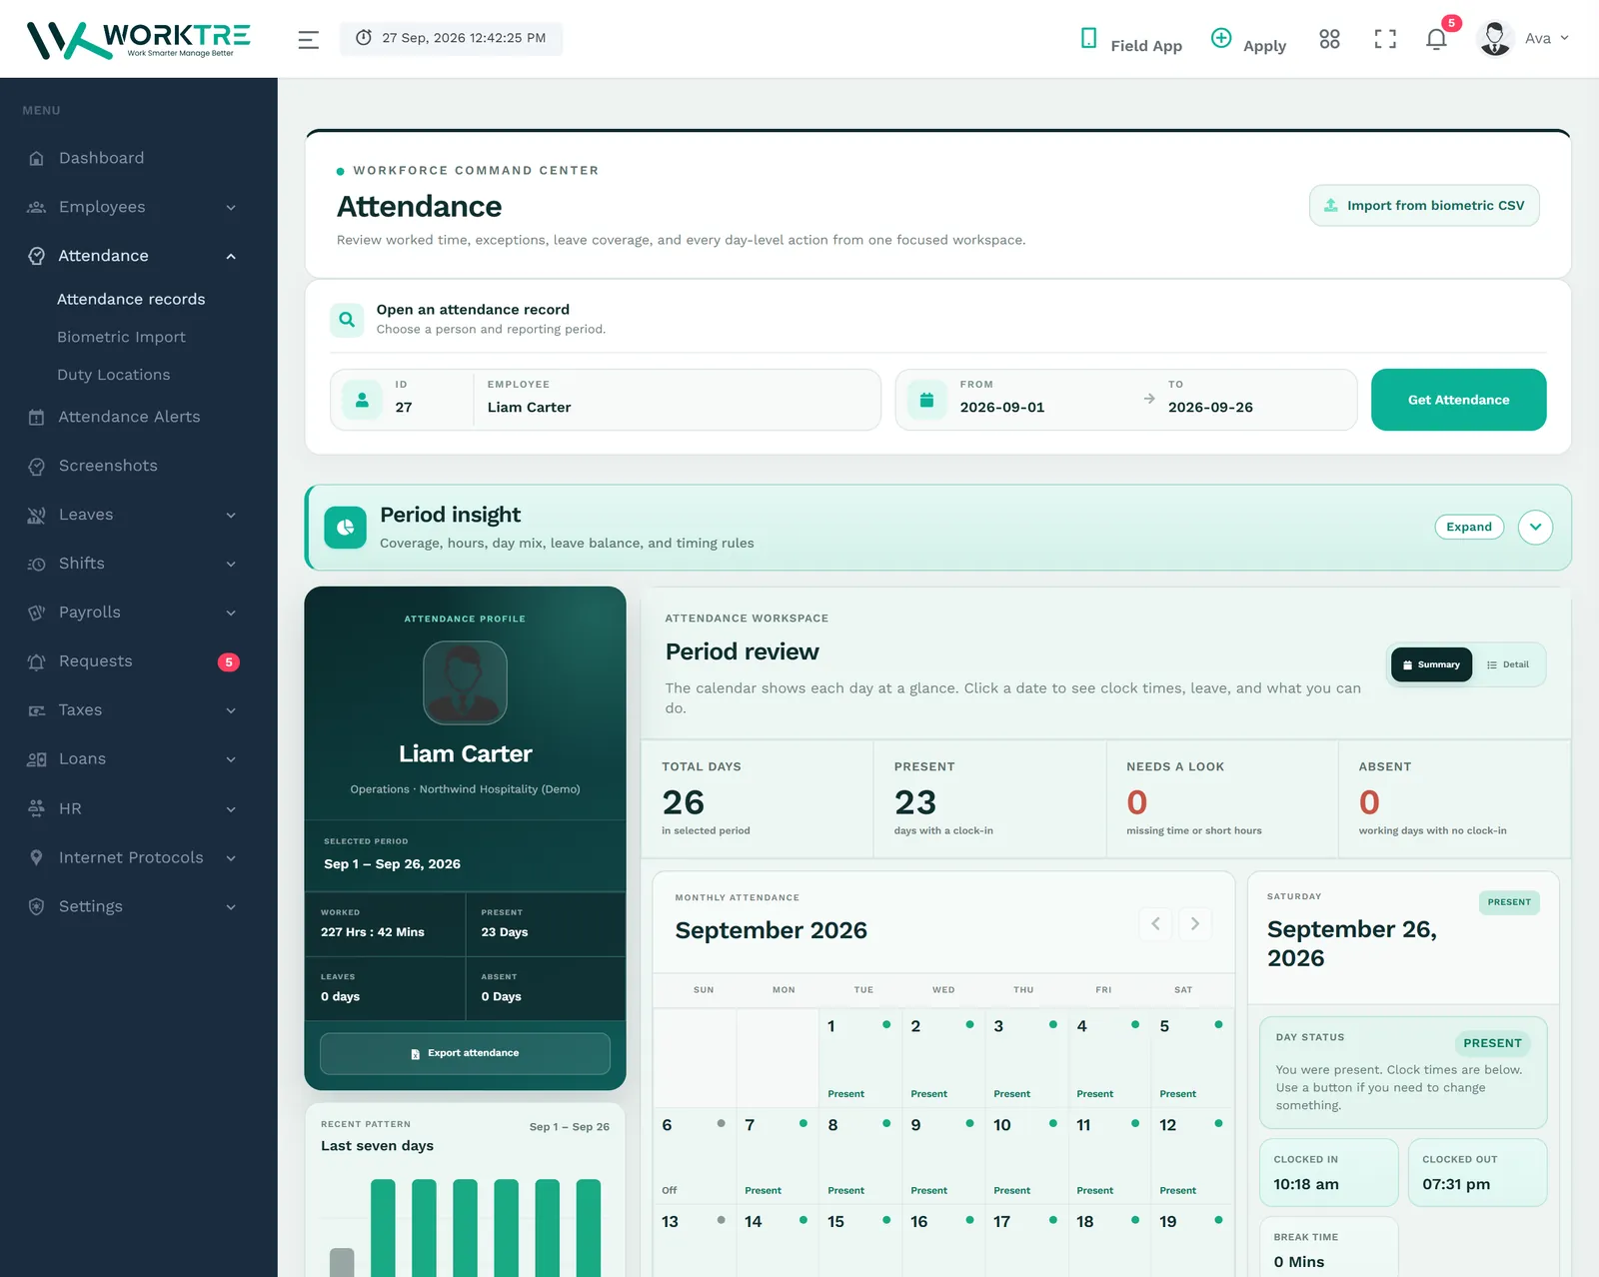
Task: Click Import from biometric CSV button
Action: pos(1424,206)
